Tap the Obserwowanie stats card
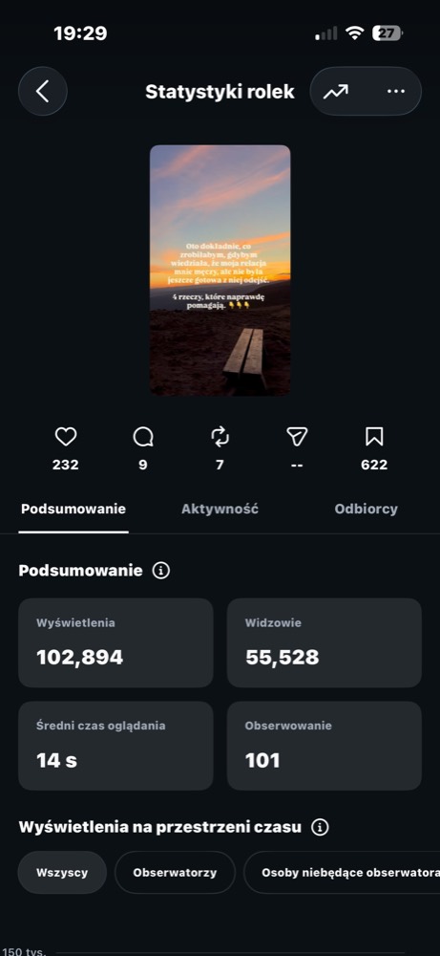Screen dimensions: 440x956 coord(325,746)
